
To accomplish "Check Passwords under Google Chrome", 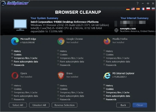I will (x=58, y=65).
